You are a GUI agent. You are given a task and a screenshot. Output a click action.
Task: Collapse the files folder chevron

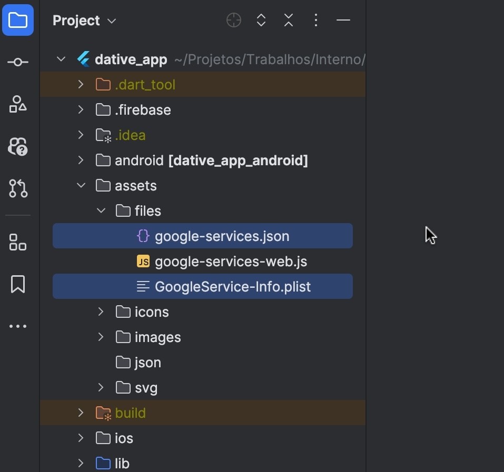pyautogui.click(x=101, y=211)
